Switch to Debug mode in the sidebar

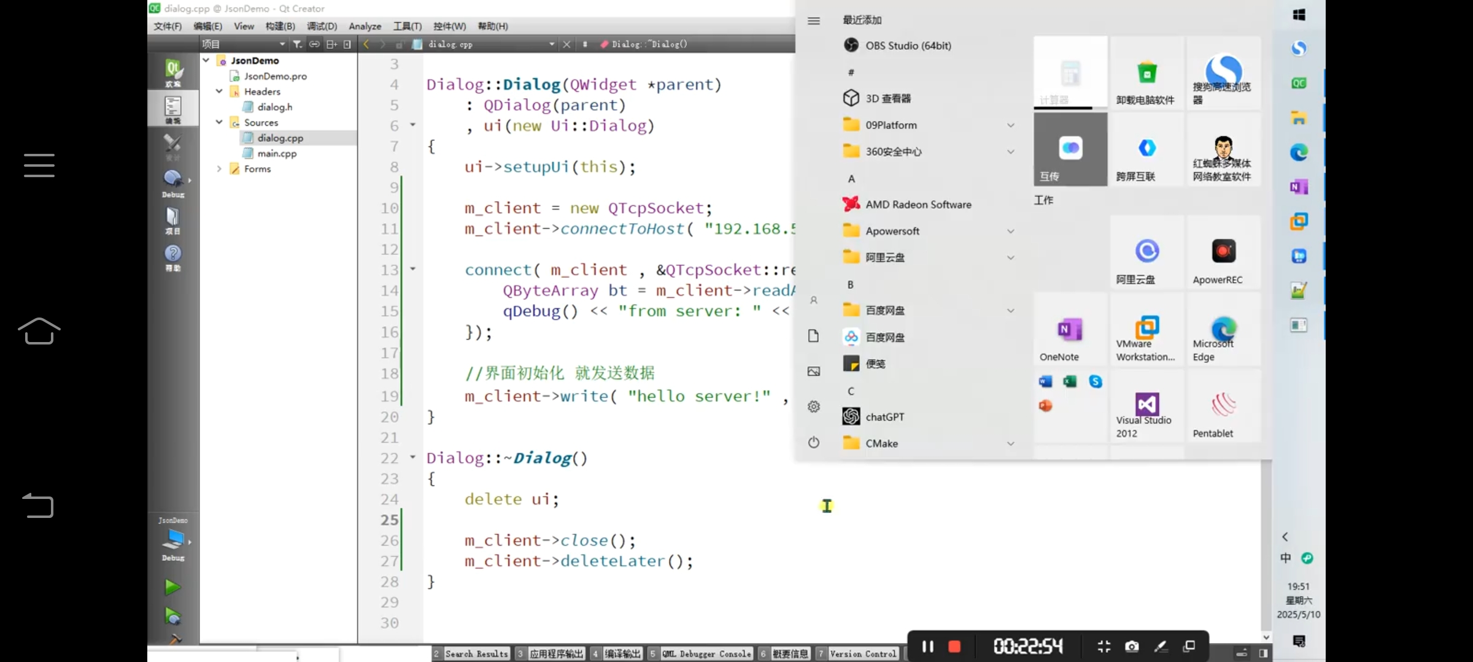tap(173, 183)
